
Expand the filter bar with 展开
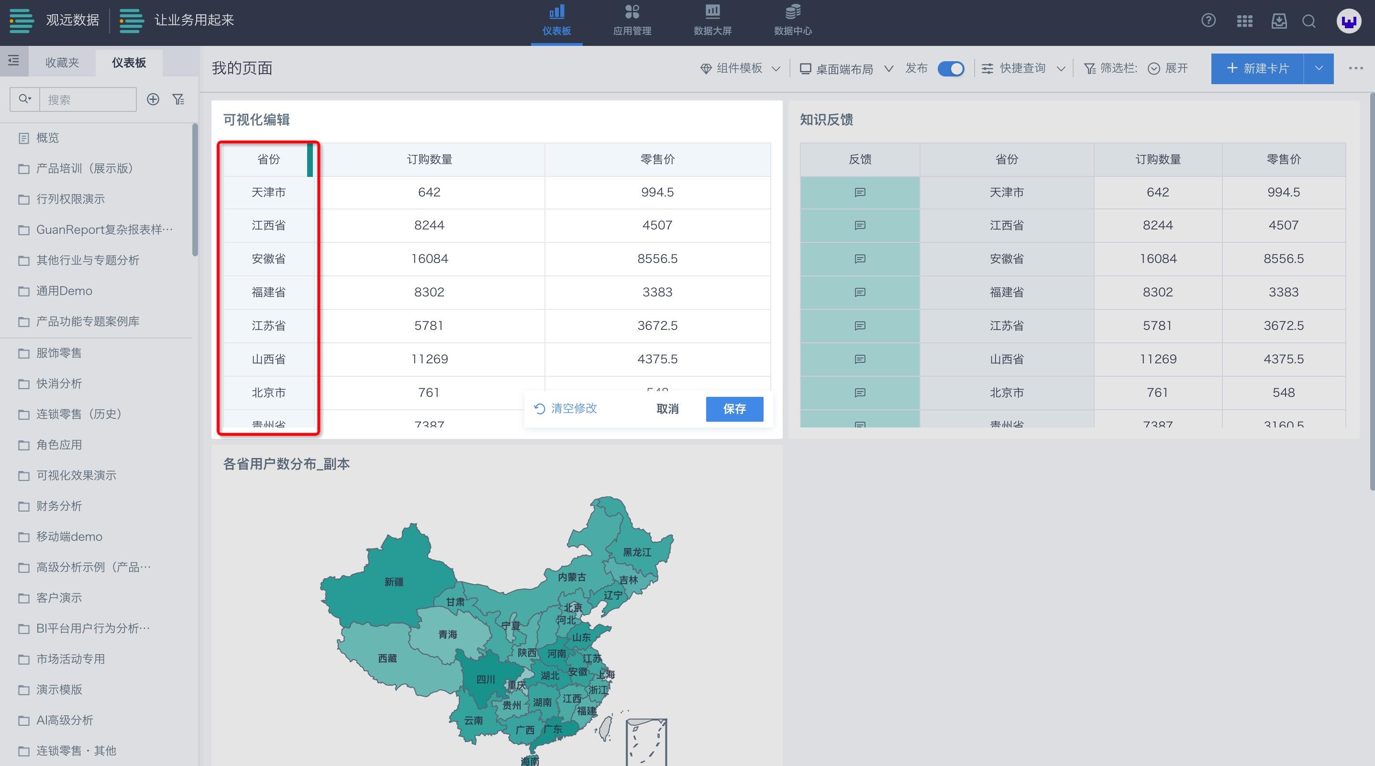click(1168, 68)
